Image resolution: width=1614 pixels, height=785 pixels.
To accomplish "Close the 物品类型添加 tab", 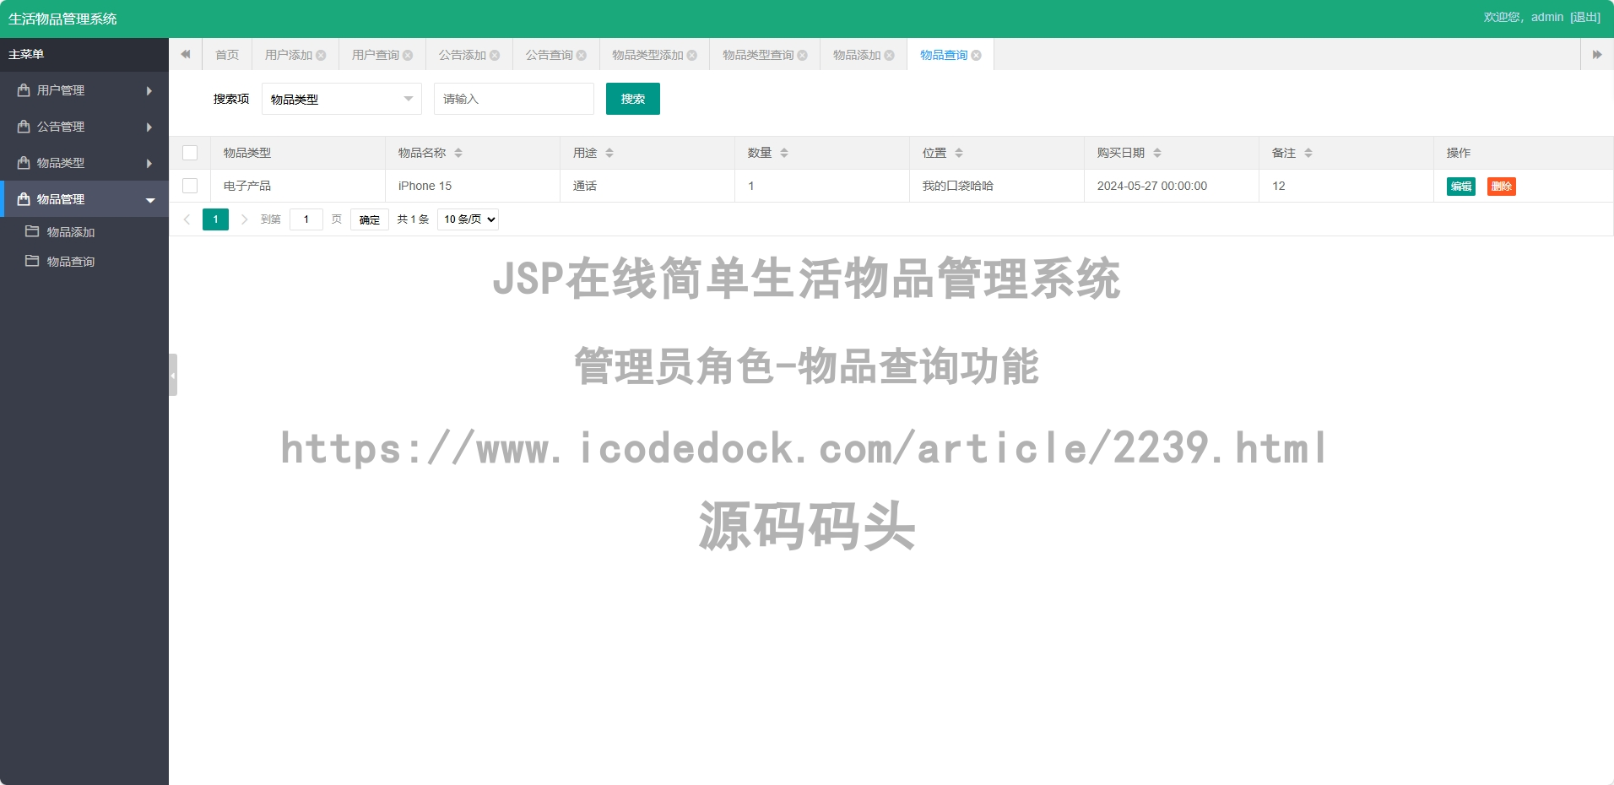I will pos(692,55).
